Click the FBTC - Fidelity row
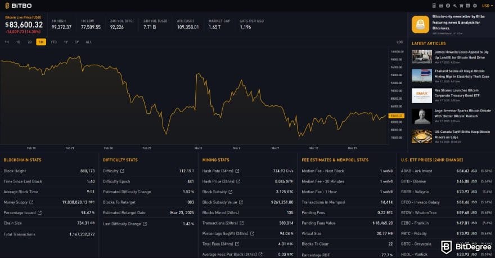The width and height of the screenshot is (495, 258). [x=447, y=234]
